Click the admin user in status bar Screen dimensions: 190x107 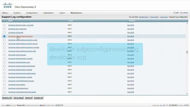click(x=8, y=105)
